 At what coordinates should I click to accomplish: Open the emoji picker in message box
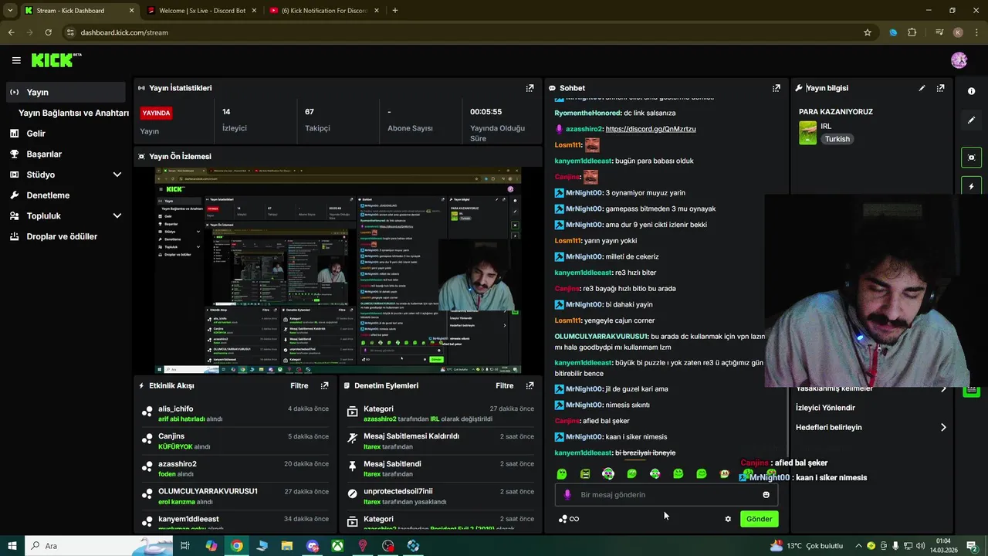[x=766, y=494]
